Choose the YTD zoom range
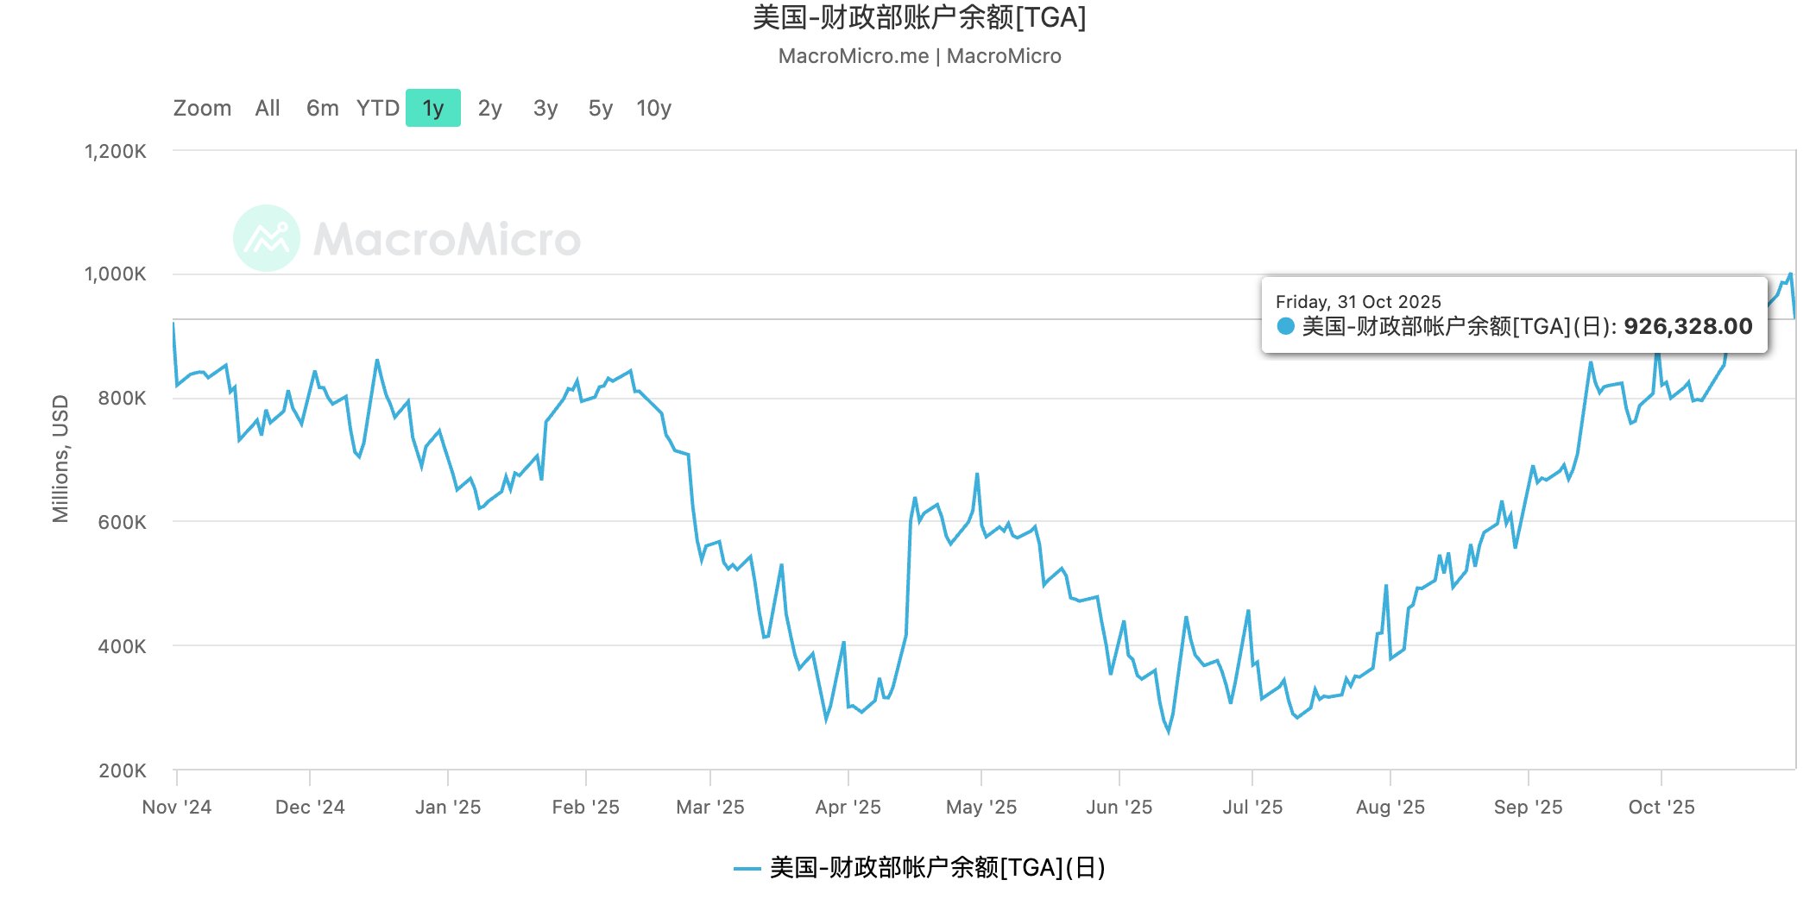This screenshot has height=918, width=1816. (x=378, y=108)
